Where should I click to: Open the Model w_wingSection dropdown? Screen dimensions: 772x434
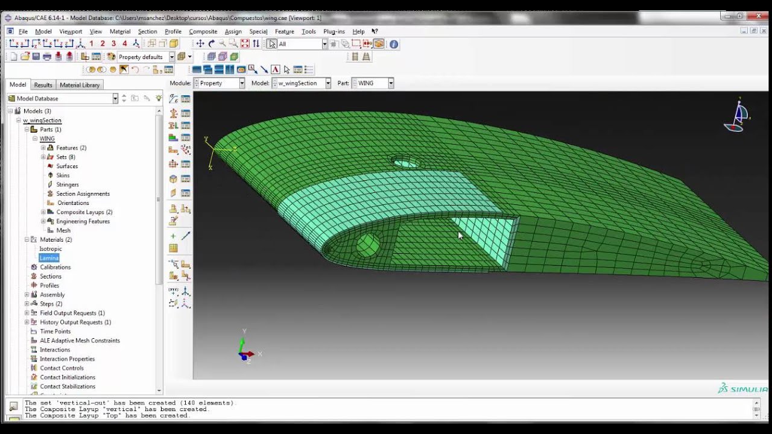tap(328, 83)
